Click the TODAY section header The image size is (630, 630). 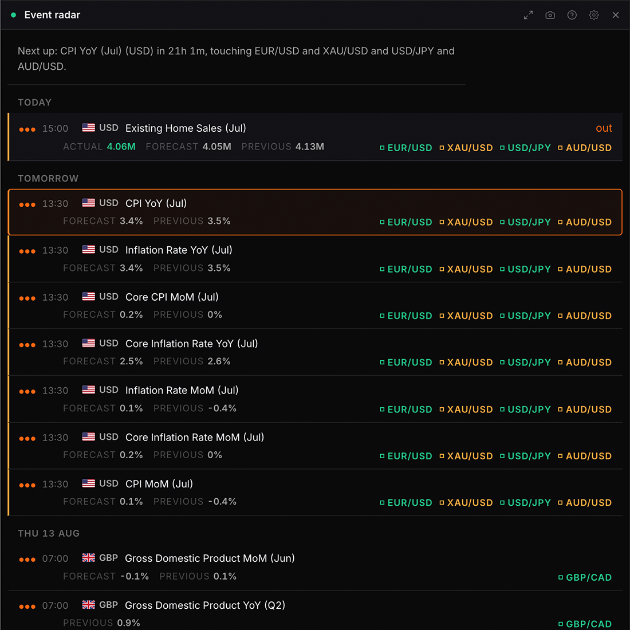tap(34, 103)
